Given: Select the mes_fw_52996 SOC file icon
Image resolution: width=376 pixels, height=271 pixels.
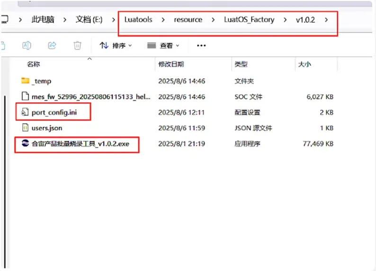Looking at the screenshot, I should tap(25, 96).
